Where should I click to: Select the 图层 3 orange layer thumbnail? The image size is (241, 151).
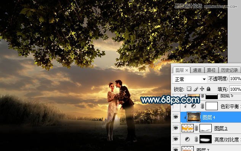click(x=188, y=128)
